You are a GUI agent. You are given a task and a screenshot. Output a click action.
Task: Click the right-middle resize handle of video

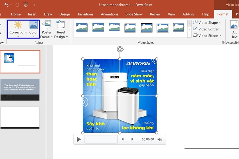[157, 96]
